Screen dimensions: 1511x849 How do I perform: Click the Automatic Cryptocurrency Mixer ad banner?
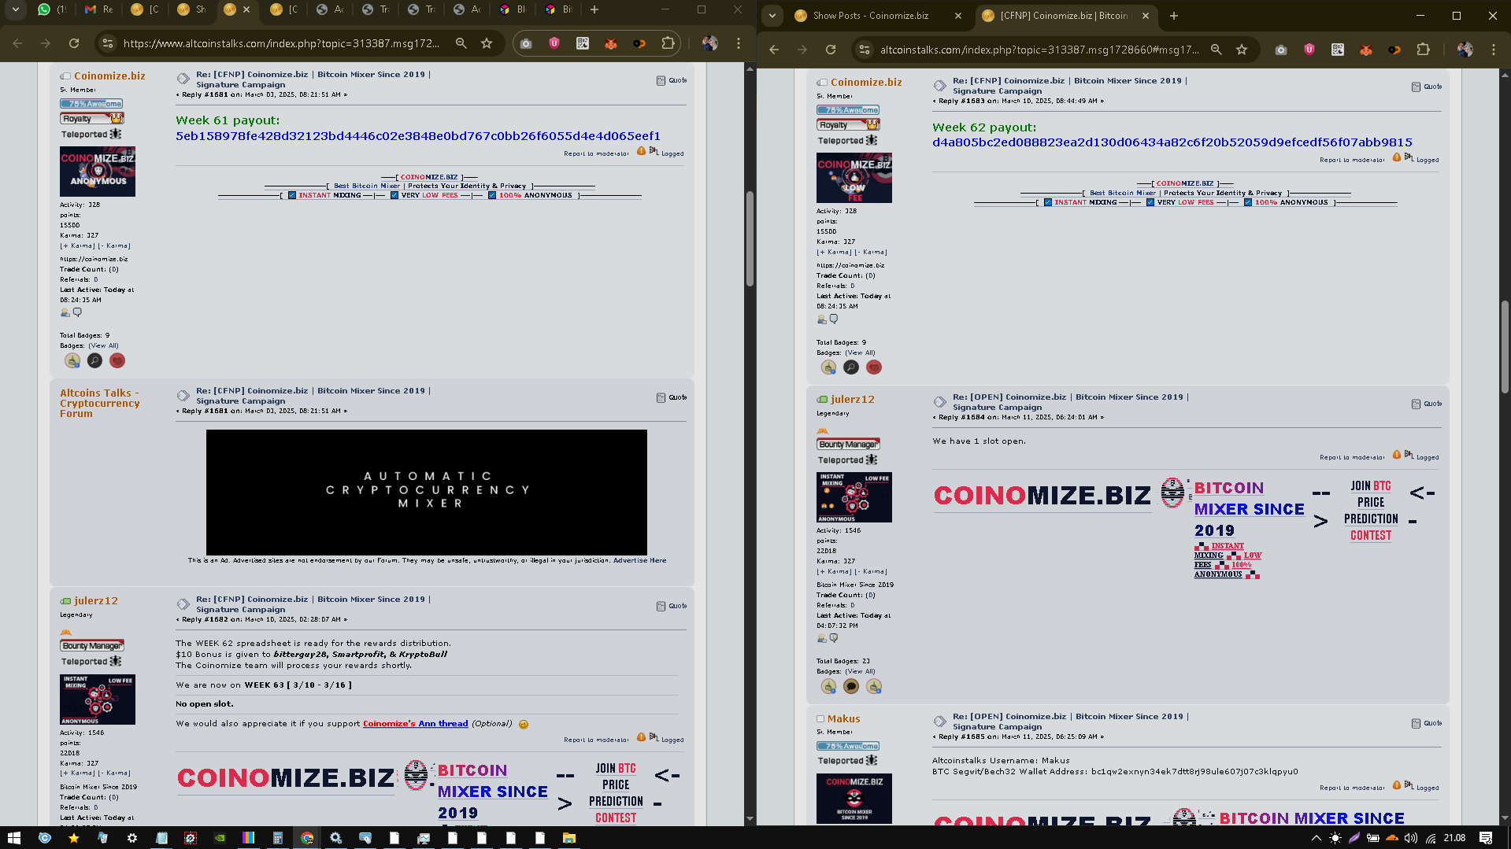[x=427, y=492]
